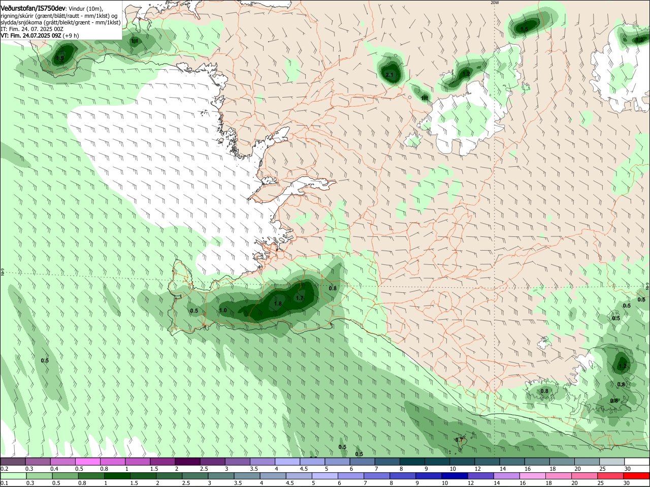Click the red 25 swatch in rain scale

(x=611, y=476)
